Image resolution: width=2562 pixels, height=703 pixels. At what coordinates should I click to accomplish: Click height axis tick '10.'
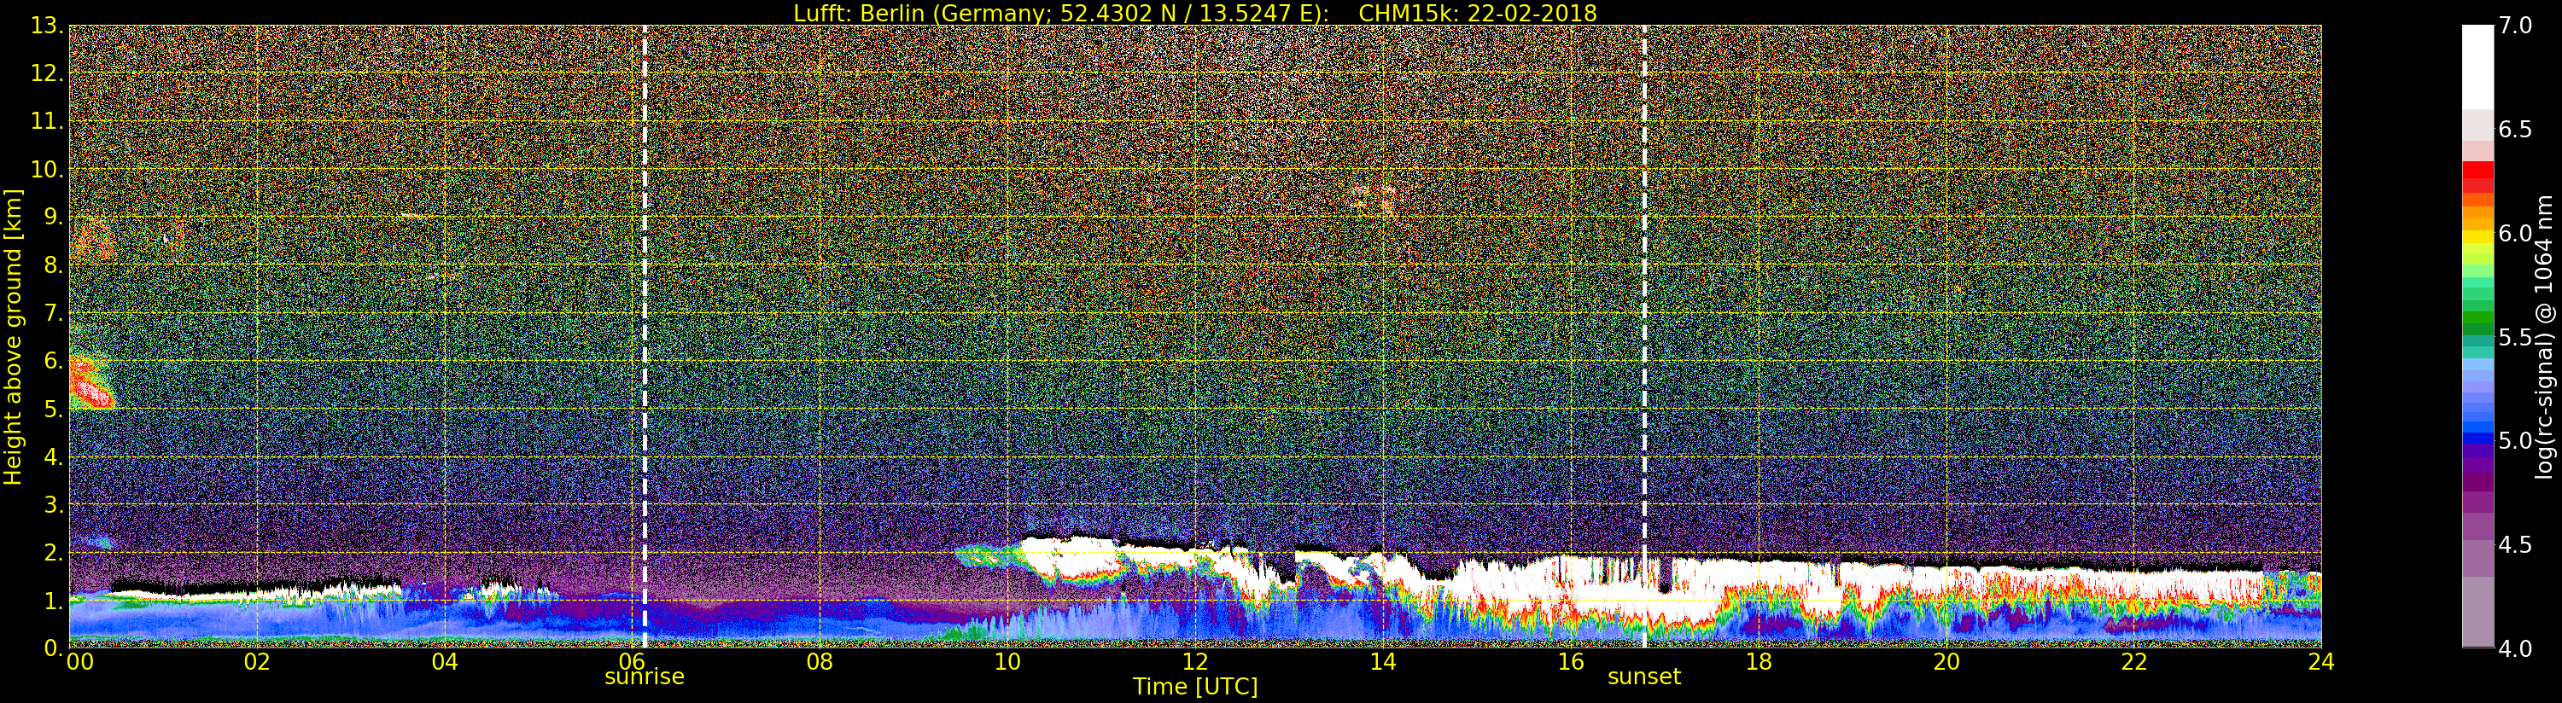point(47,169)
